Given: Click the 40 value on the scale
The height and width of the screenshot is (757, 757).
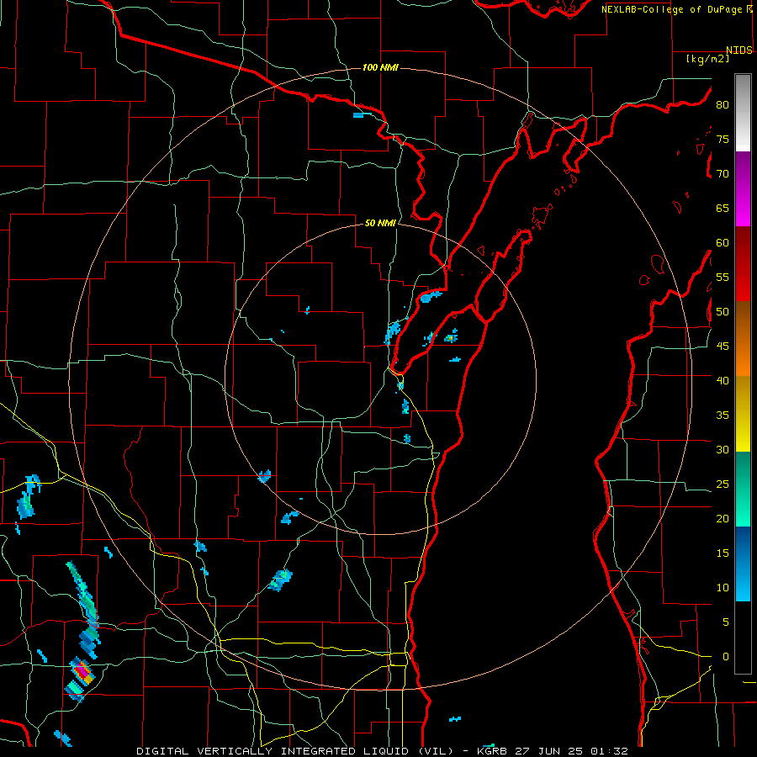Looking at the screenshot, I should 723,381.
